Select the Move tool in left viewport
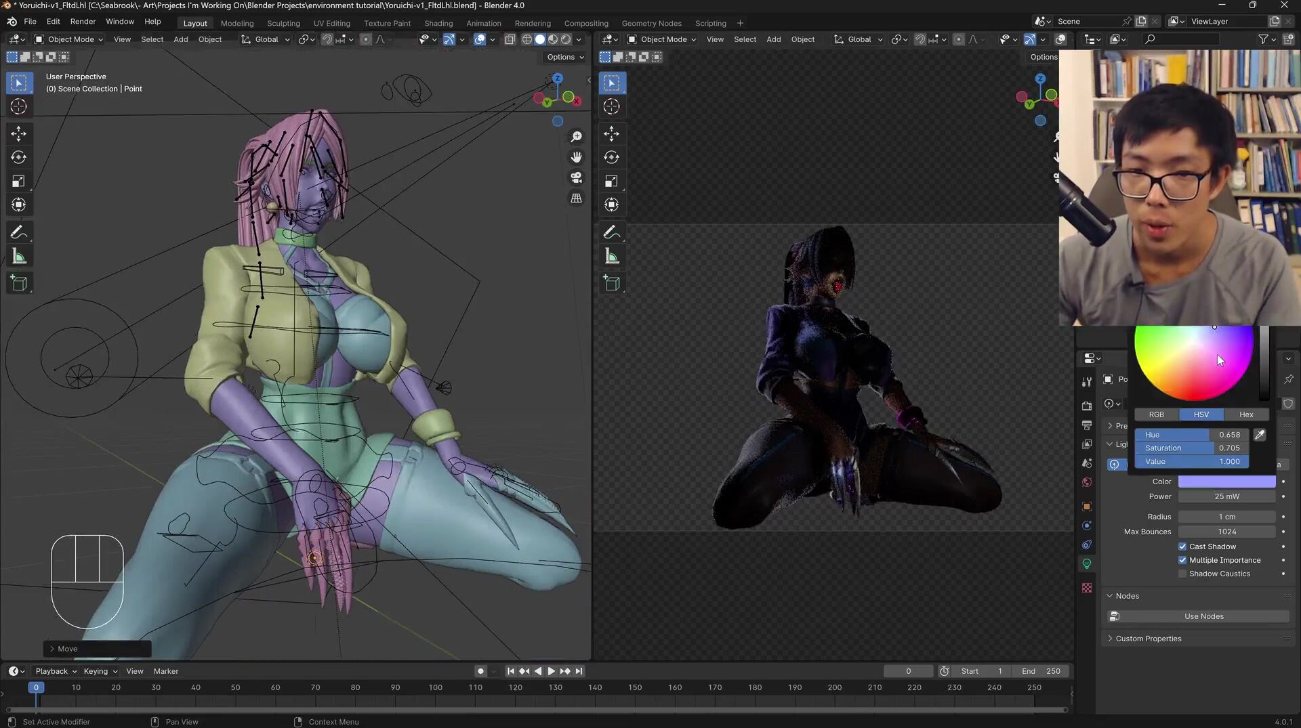The height and width of the screenshot is (728, 1301). tap(18, 133)
